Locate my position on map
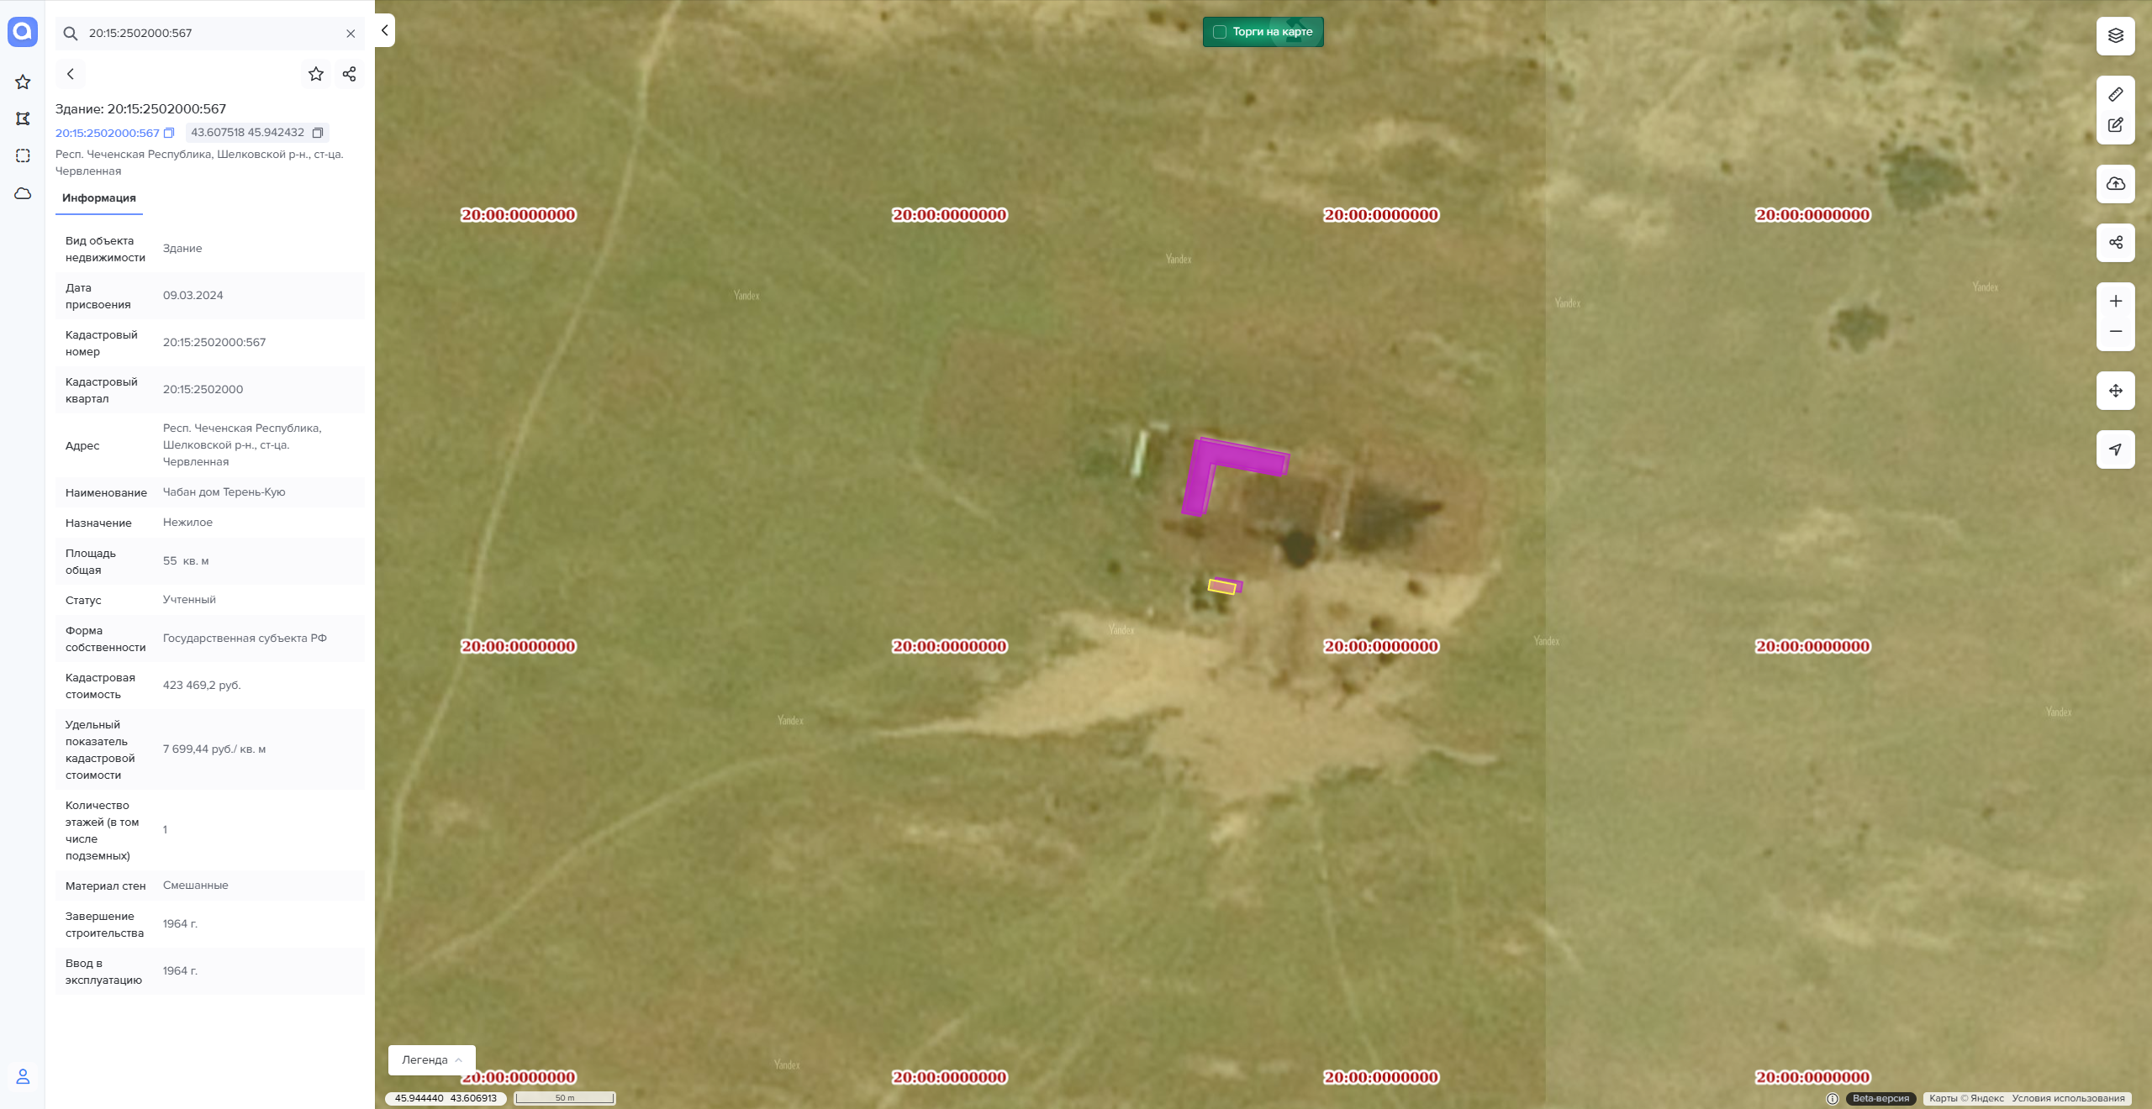2152x1109 pixels. pos(2115,449)
